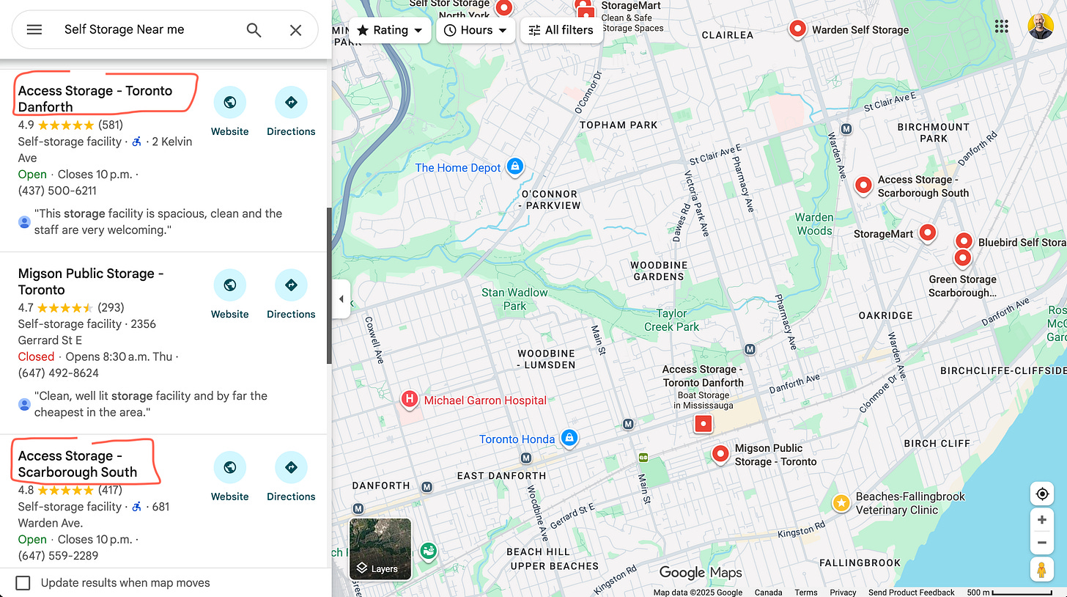The height and width of the screenshot is (597, 1067).
Task: Select the Street View pegman icon
Action: click(1042, 569)
